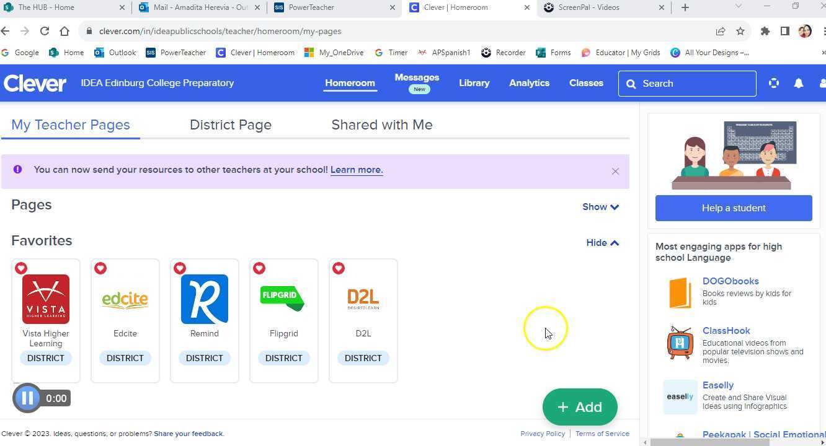Open the Share your feedback link
Screen dimensions: 826x446
point(189,434)
